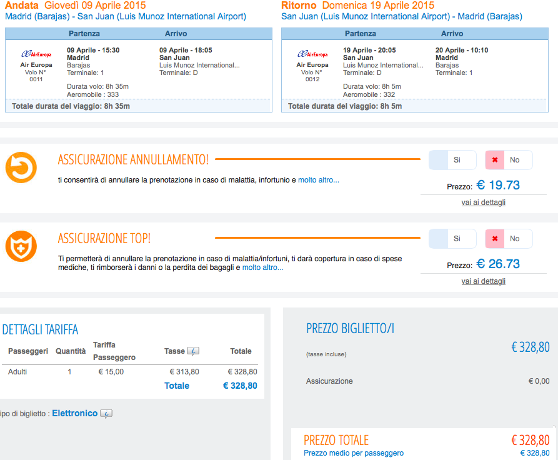Click the Assicurazione € 0,00 amount

539,381
